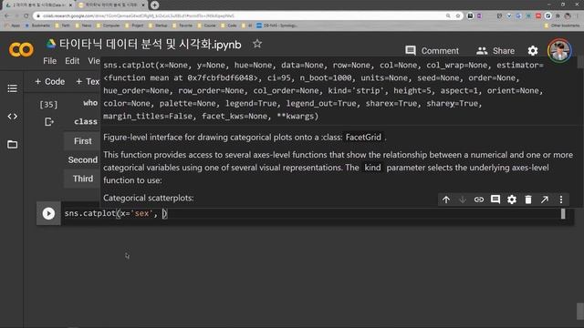
Task: Open the Computer bookmark folder
Action: 108,26
